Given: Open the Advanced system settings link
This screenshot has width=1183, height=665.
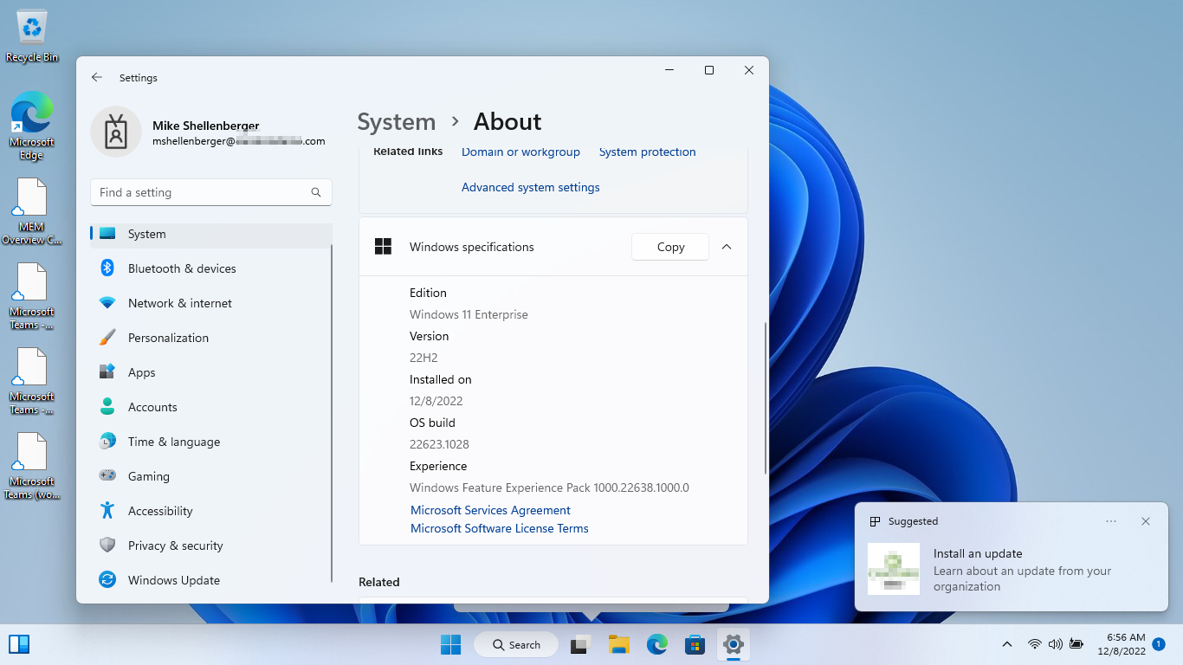Looking at the screenshot, I should point(530,187).
